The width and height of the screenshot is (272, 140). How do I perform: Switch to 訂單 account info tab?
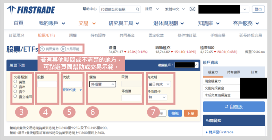pos(254,72)
